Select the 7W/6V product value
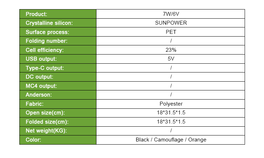 pos(171,14)
